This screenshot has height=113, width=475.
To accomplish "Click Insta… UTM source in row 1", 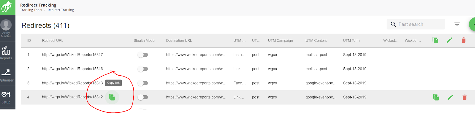I will (x=240, y=55).
